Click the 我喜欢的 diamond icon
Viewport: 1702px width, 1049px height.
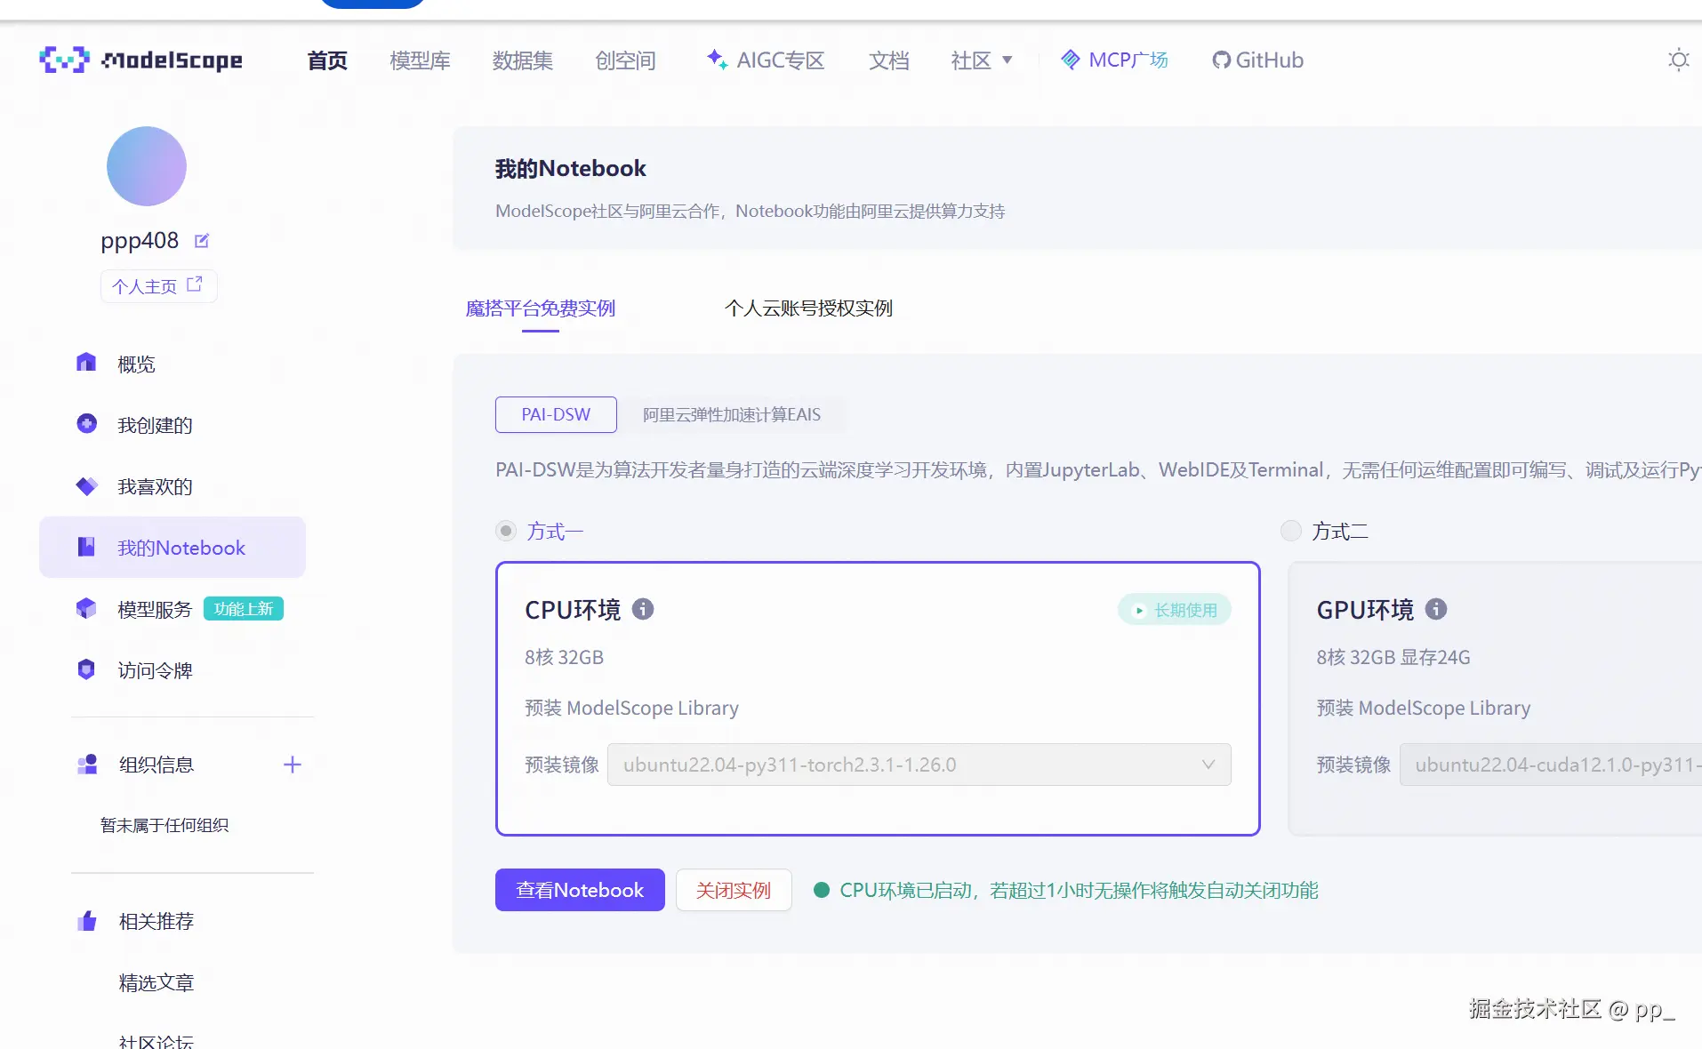86,485
